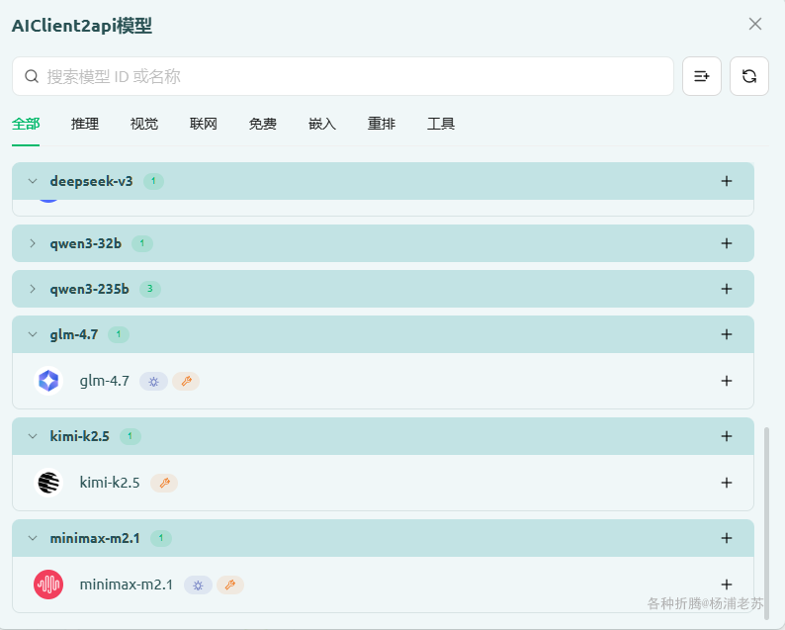Click glm-4.7 reasoning capability badge
This screenshot has width=785, height=630.
click(153, 382)
